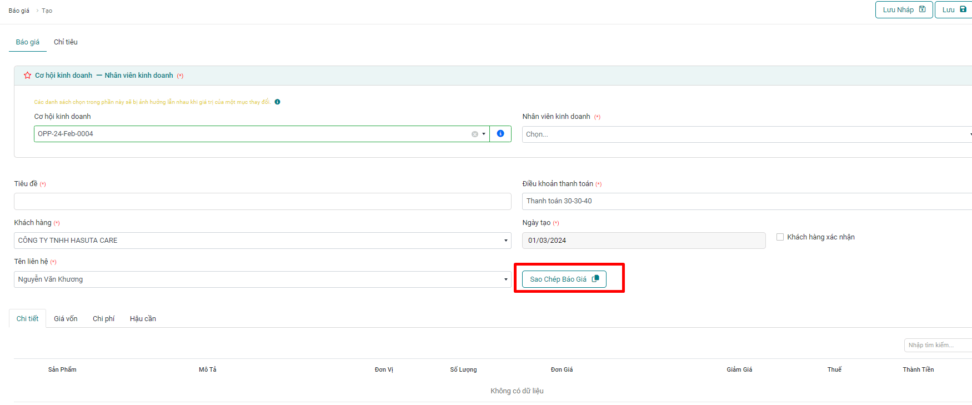The width and height of the screenshot is (972, 405).
Task: Switch to the Chỉ tiêu tab
Action: point(66,42)
